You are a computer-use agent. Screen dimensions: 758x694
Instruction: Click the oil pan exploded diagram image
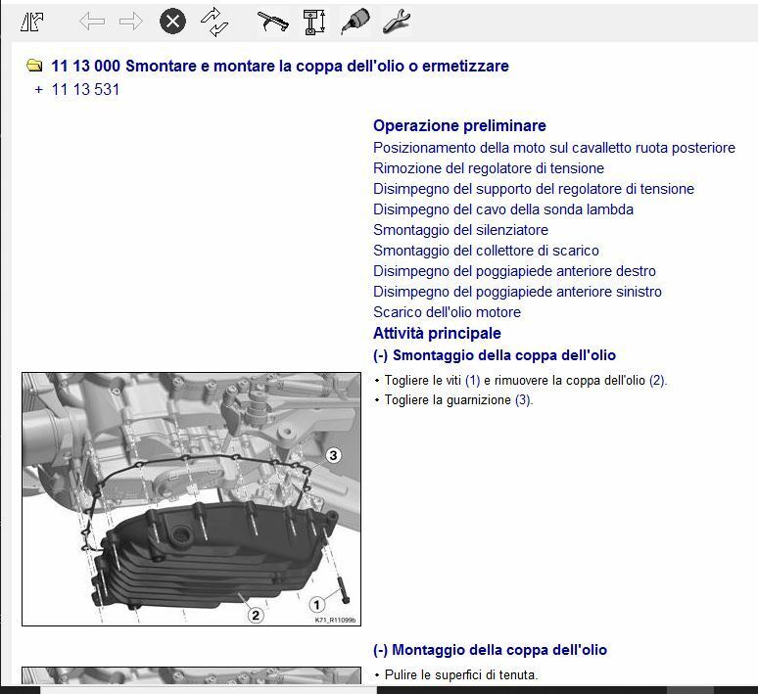pos(192,499)
